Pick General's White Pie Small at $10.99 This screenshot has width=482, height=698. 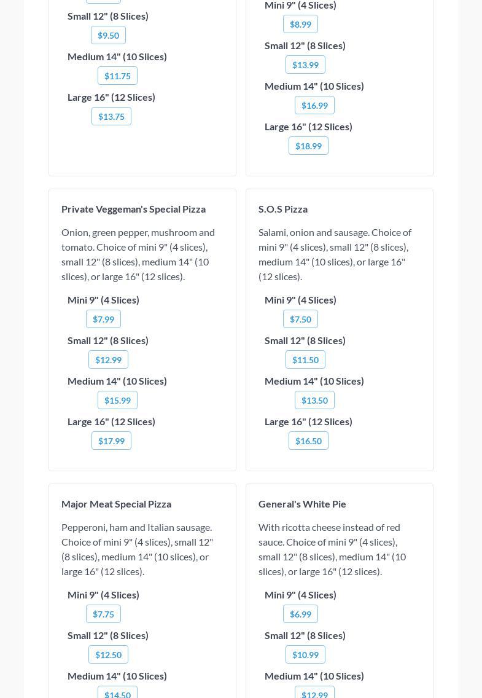305,655
